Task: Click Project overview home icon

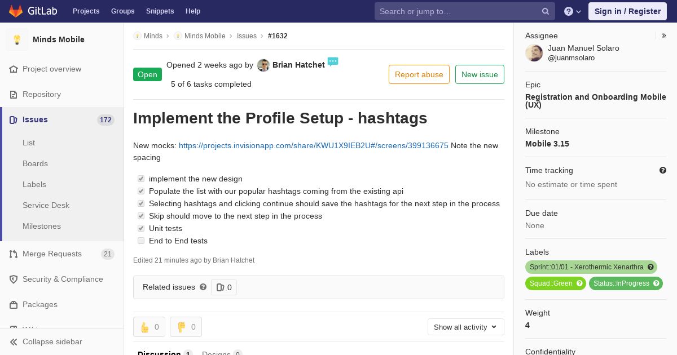Action: (x=14, y=69)
